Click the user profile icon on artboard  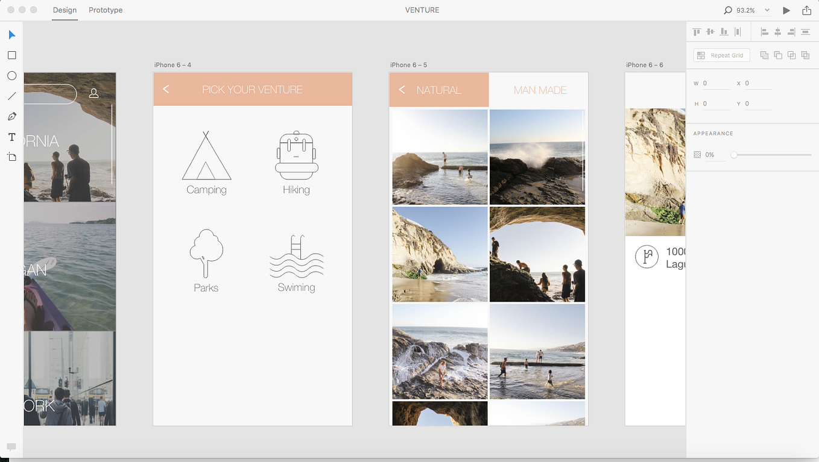coord(94,93)
